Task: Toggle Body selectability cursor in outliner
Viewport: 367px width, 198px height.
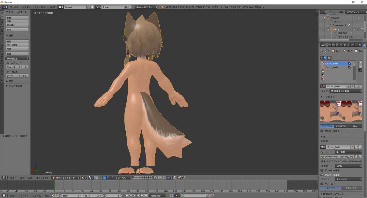Action: tap(358, 29)
